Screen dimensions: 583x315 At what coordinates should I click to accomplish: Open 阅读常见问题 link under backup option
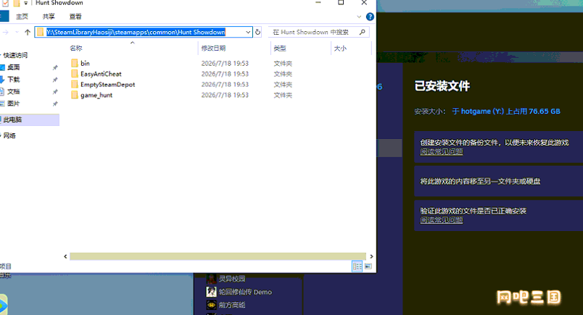[442, 151]
